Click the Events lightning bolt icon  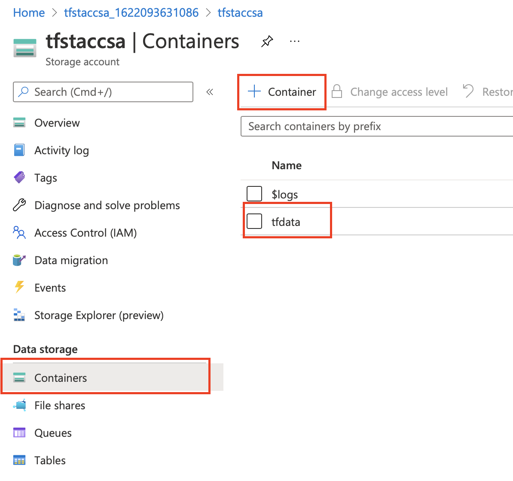(x=19, y=287)
